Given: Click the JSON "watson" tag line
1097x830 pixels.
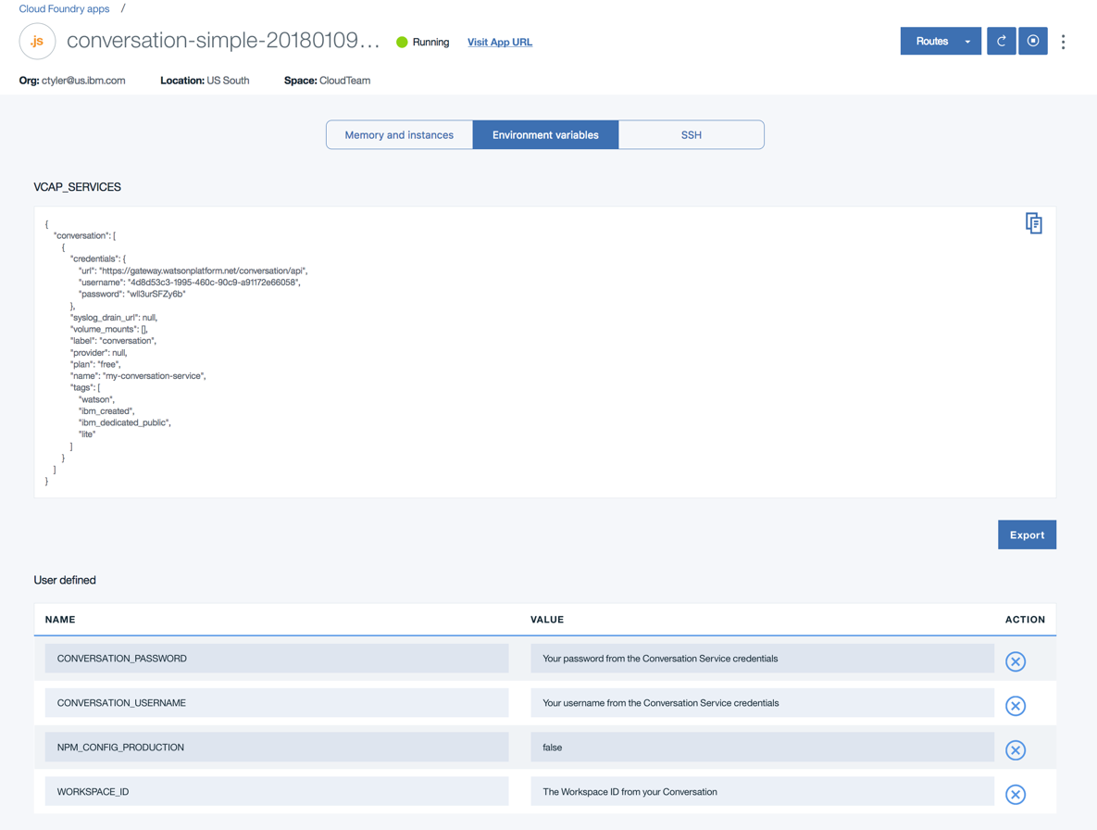Looking at the screenshot, I should click(96, 399).
